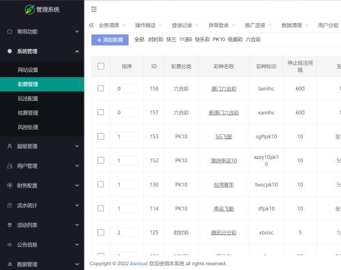Click the rocket logo icon

pos(29,10)
